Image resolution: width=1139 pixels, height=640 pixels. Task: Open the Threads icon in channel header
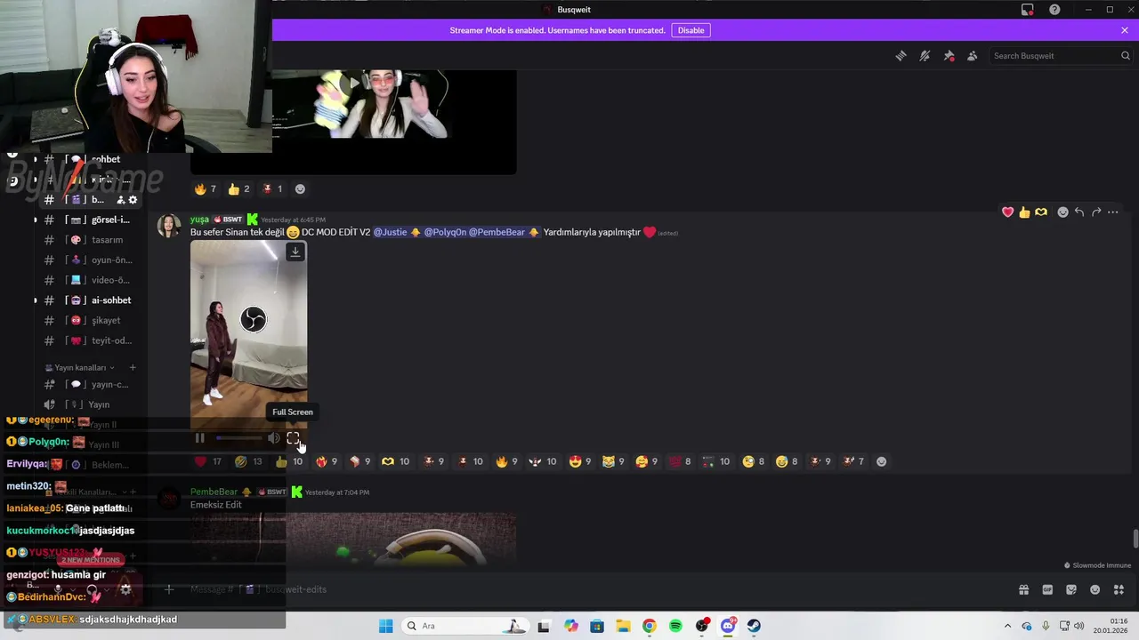click(x=901, y=56)
